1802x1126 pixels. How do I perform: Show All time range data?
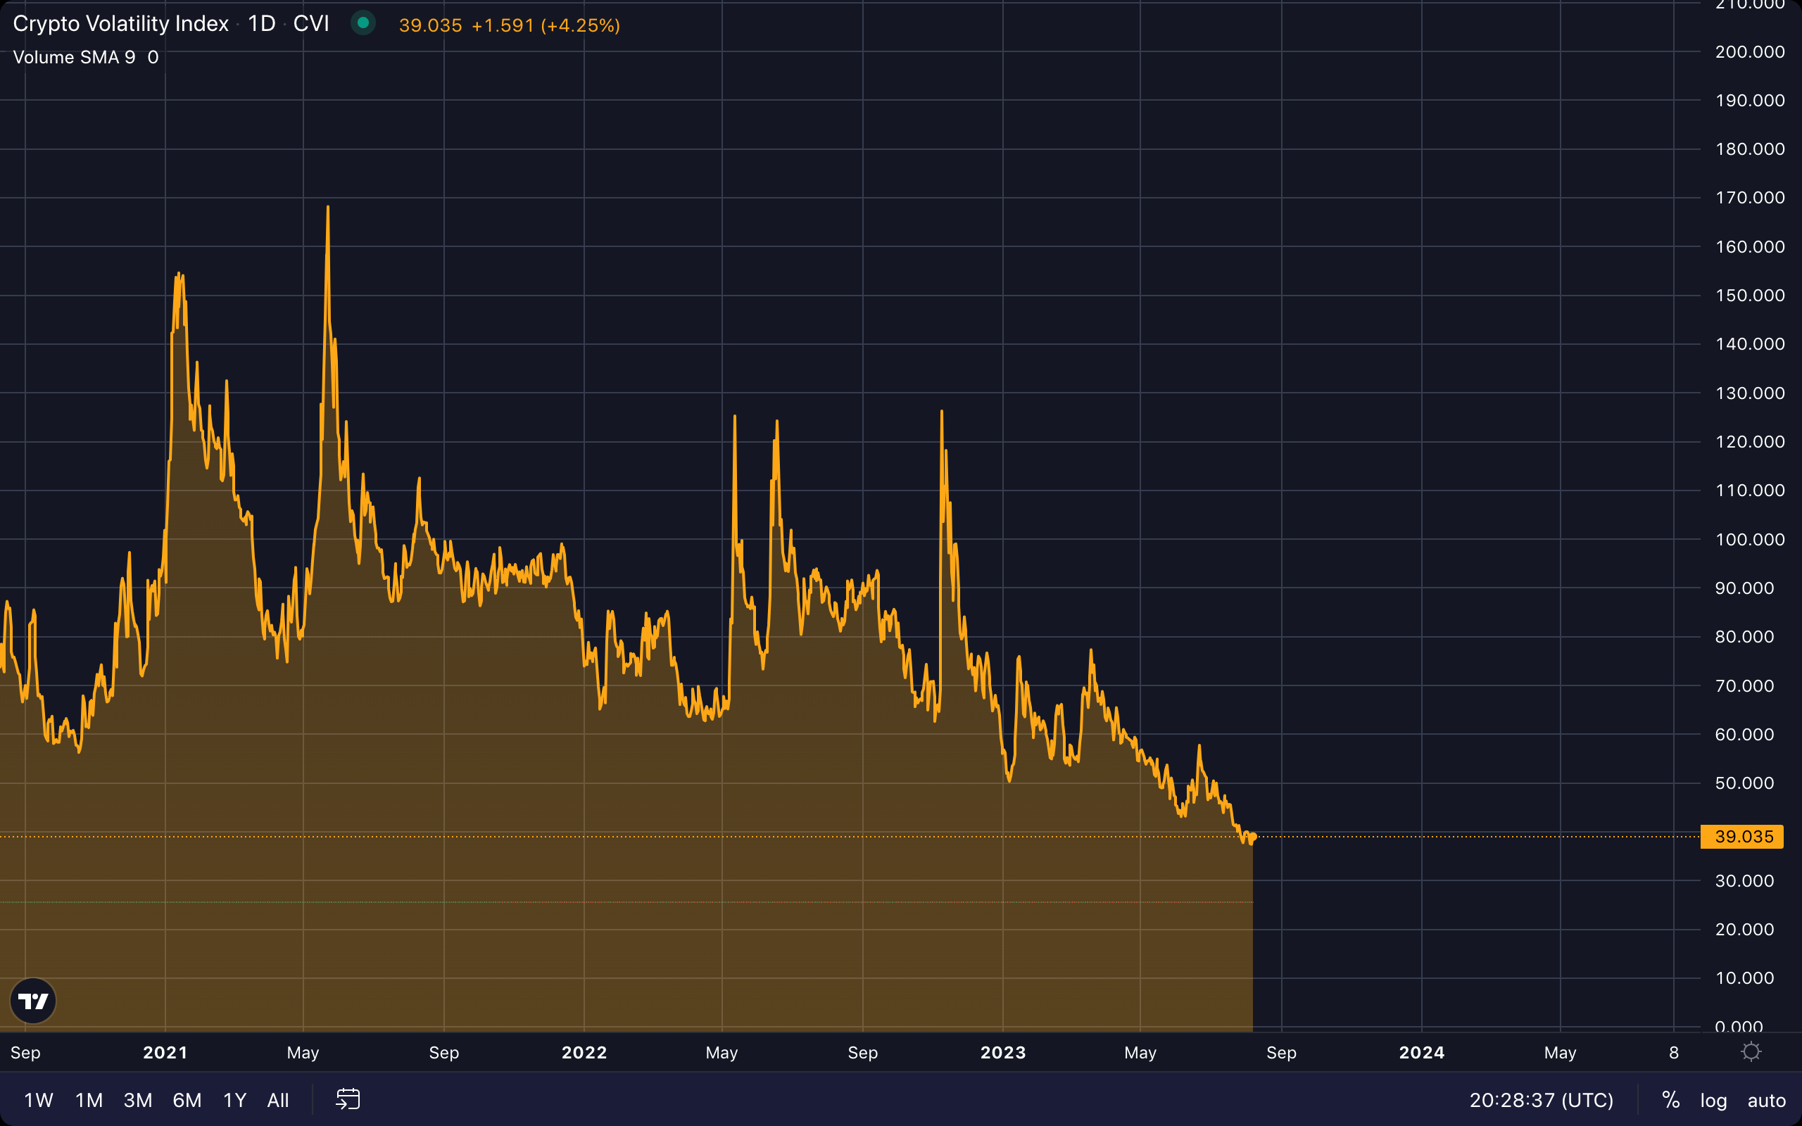tap(278, 1100)
